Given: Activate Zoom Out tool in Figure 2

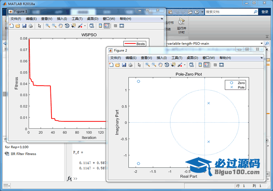Looking at the screenshot, I should click(154, 65).
